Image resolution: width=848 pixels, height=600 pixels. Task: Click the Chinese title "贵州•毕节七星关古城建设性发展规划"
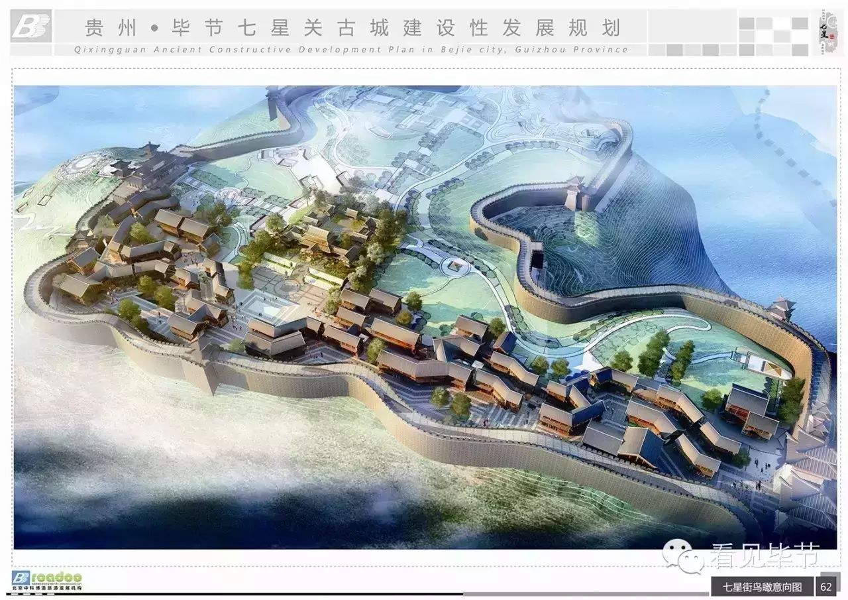pyautogui.click(x=353, y=28)
